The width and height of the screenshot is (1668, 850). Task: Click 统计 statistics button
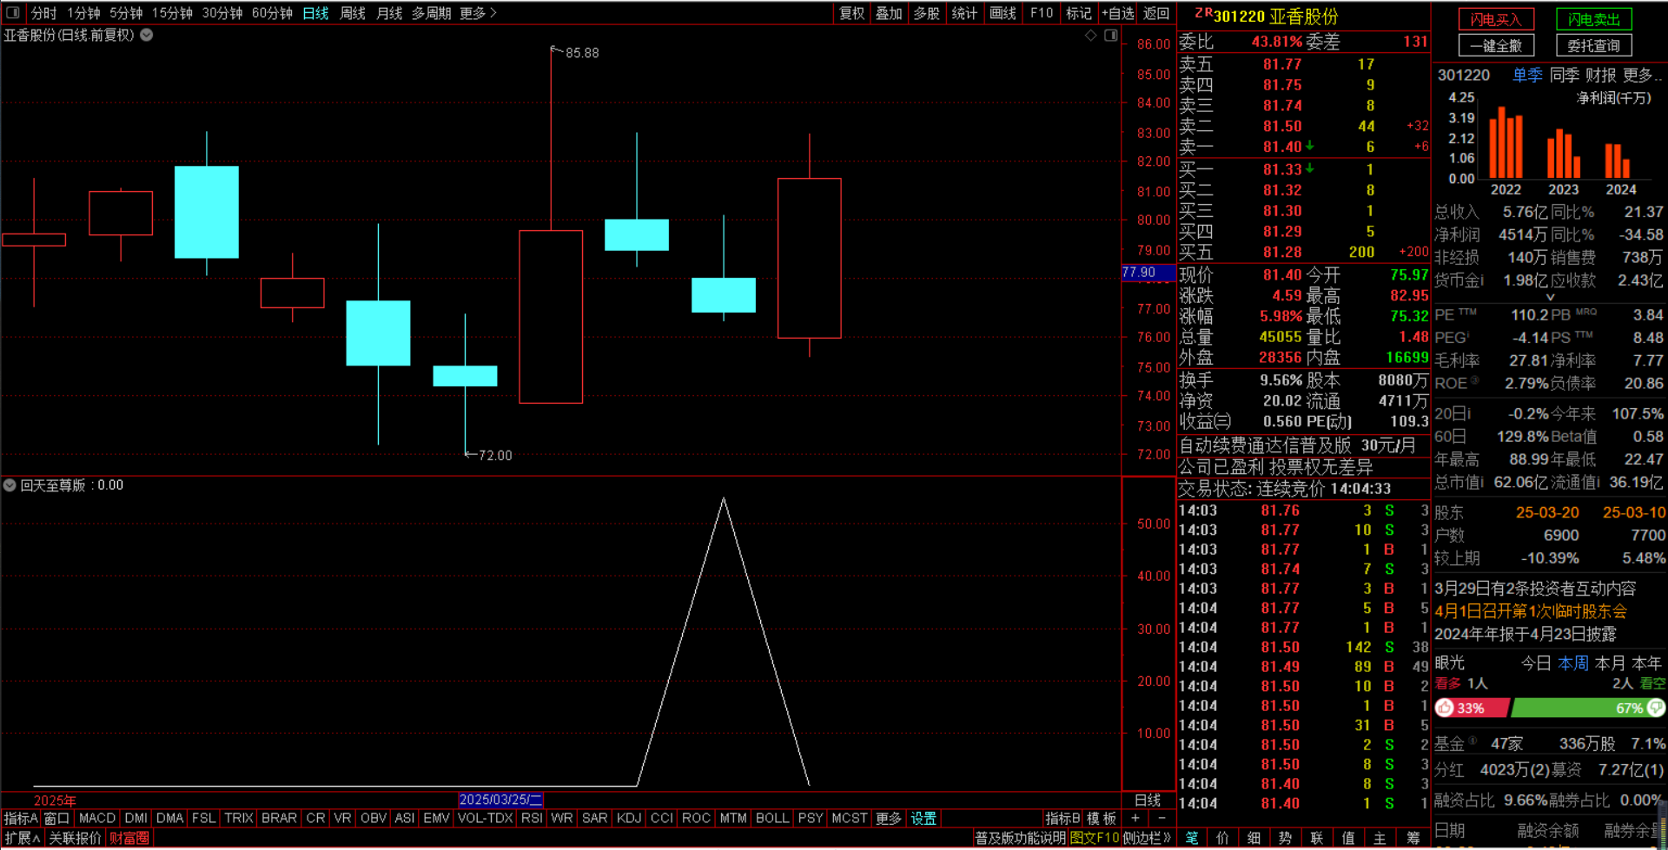point(964,13)
